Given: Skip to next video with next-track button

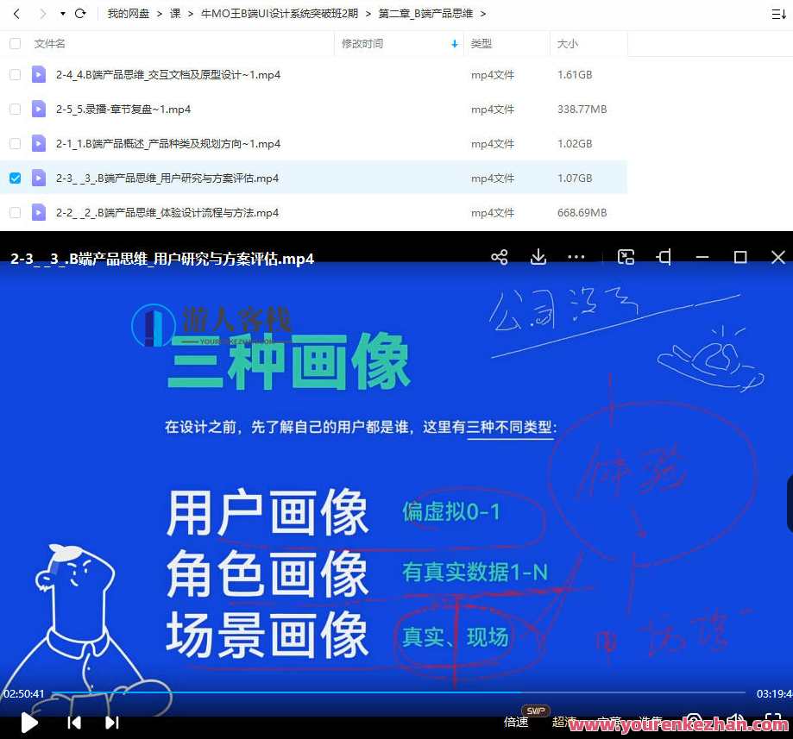Looking at the screenshot, I should click(x=112, y=722).
